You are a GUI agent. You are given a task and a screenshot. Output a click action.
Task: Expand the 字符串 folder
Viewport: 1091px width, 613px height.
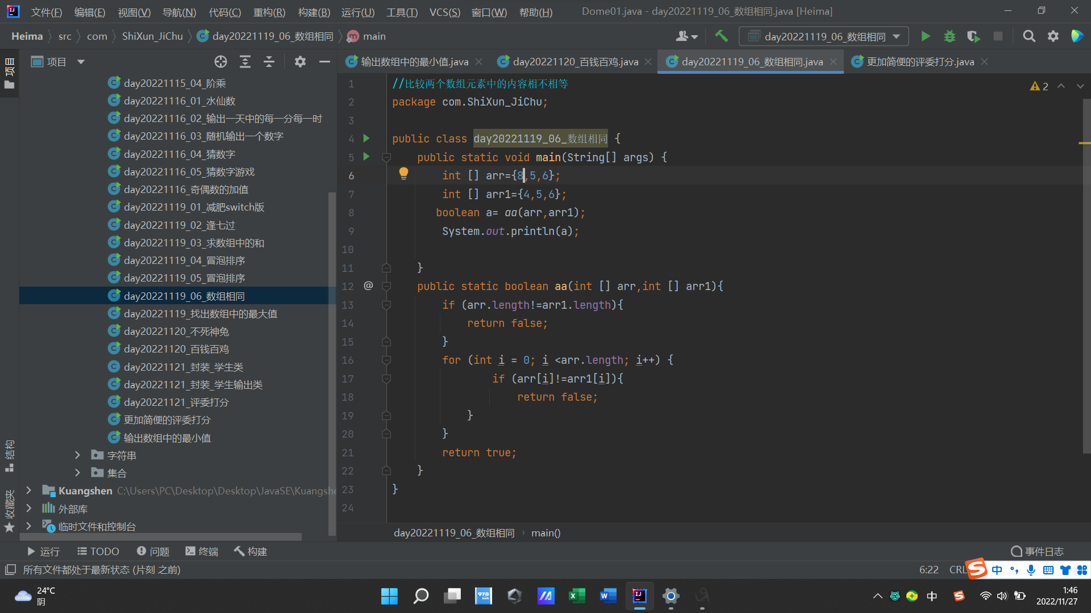click(x=78, y=455)
